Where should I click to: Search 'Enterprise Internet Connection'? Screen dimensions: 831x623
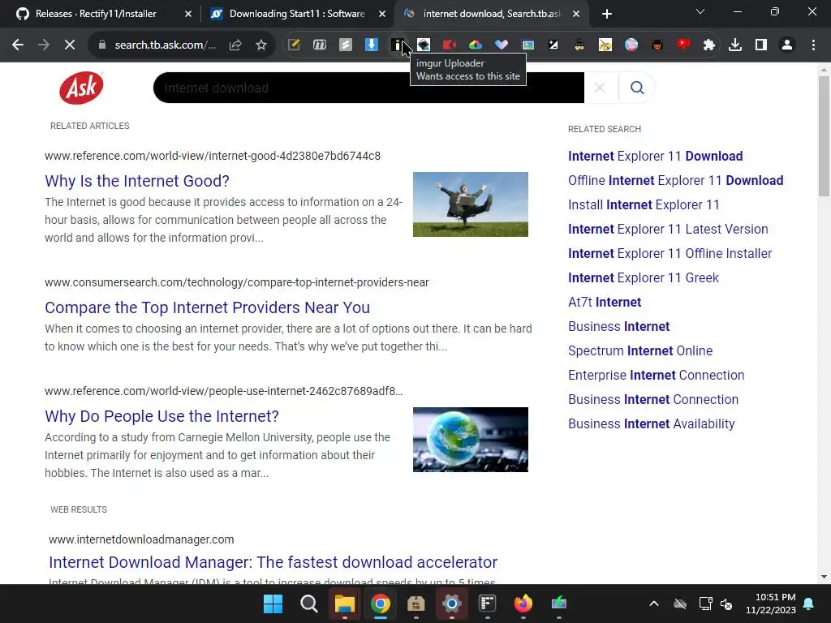[x=656, y=376]
